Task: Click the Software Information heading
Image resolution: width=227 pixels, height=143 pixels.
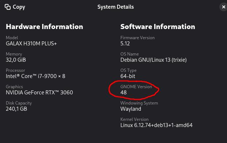Action: point(158,27)
